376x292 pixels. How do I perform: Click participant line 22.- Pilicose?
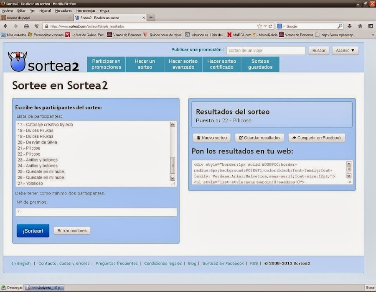(29, 154)
